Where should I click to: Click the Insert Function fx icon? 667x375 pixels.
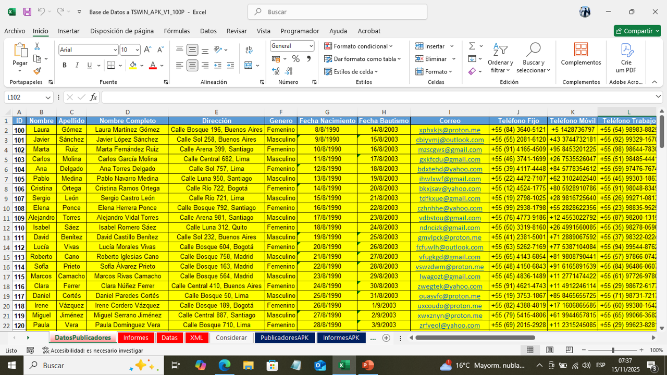tap(94, 97)
